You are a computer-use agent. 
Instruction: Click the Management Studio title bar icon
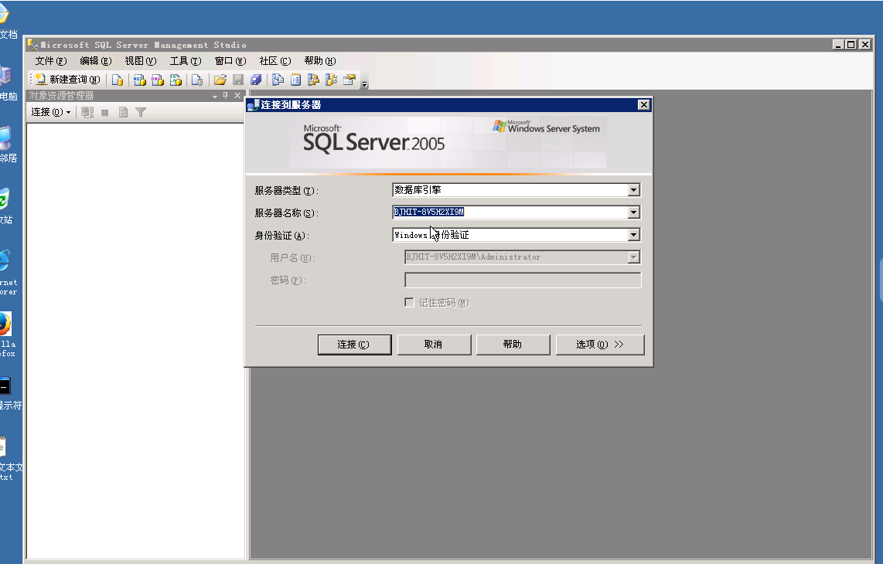(32, 45)
